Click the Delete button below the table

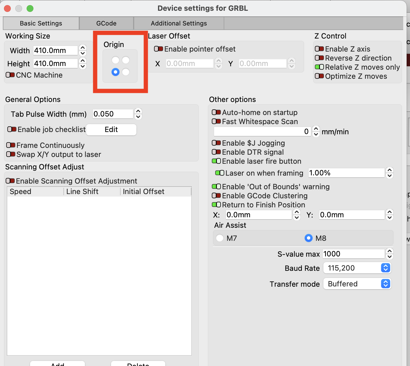pyautogui.click(x=138, y=364)
